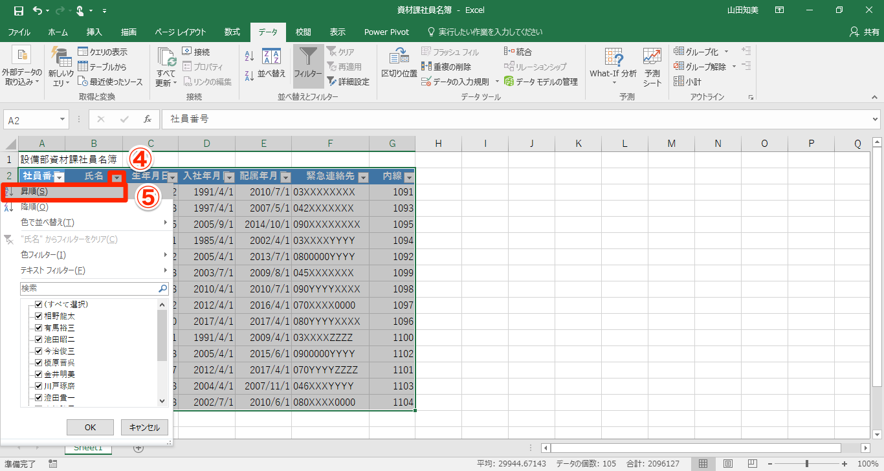
Task: Expand the formula bar
Action: [x=876, y=120]
